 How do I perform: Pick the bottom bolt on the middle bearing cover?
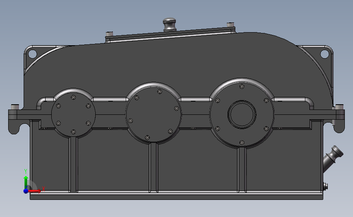147,138
